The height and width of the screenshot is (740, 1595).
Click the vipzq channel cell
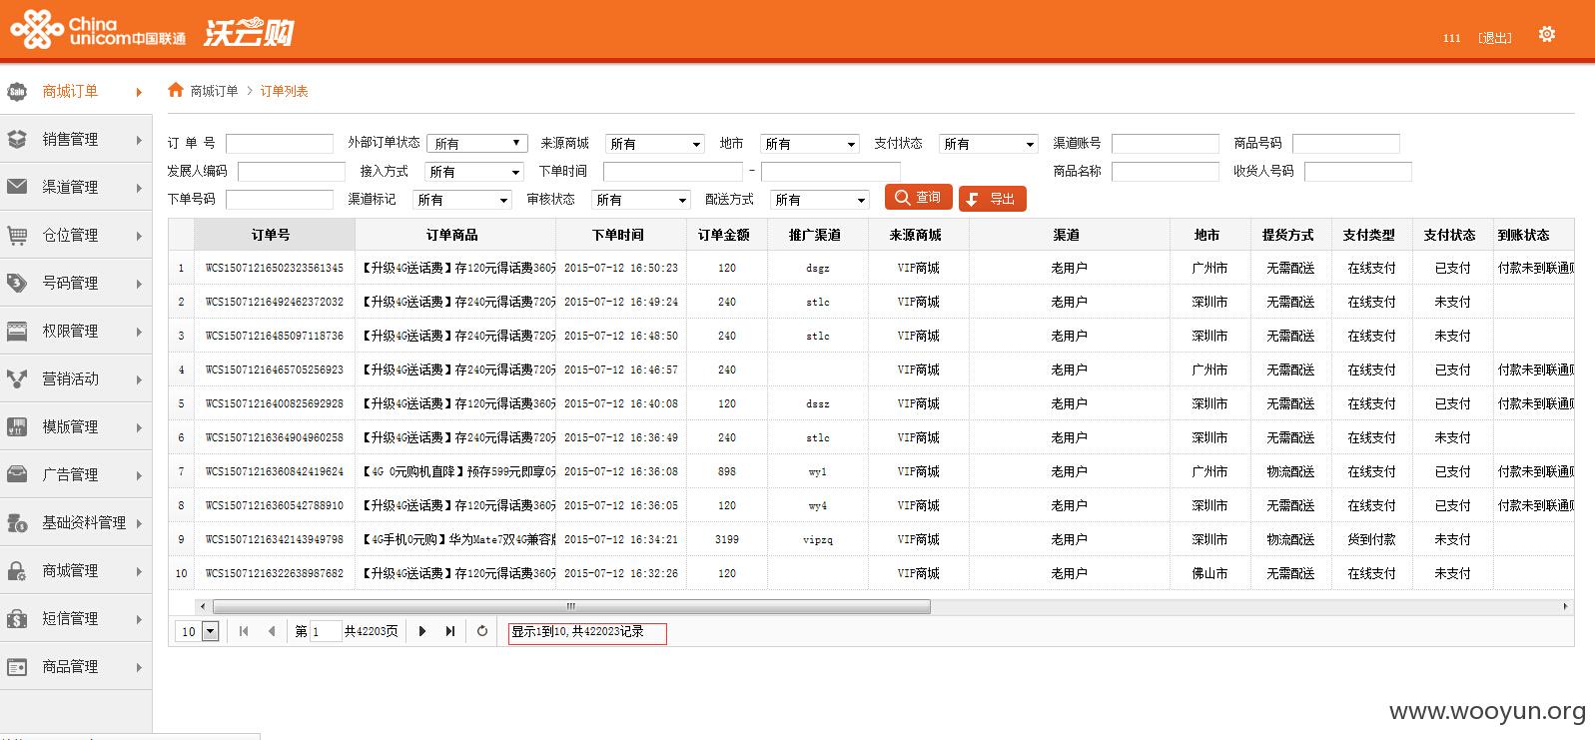(x=818, y=539)
